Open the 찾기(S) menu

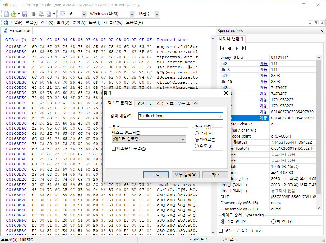pyautogui.click(x=47, y=22)
